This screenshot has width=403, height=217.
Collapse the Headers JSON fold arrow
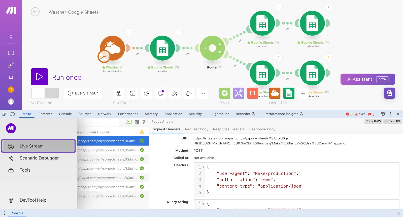pos(203,167)
